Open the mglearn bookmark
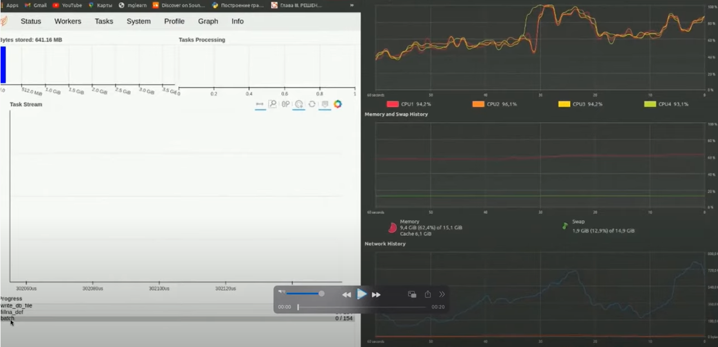Viewport: 718px width, 347px height. pos(132,5)
